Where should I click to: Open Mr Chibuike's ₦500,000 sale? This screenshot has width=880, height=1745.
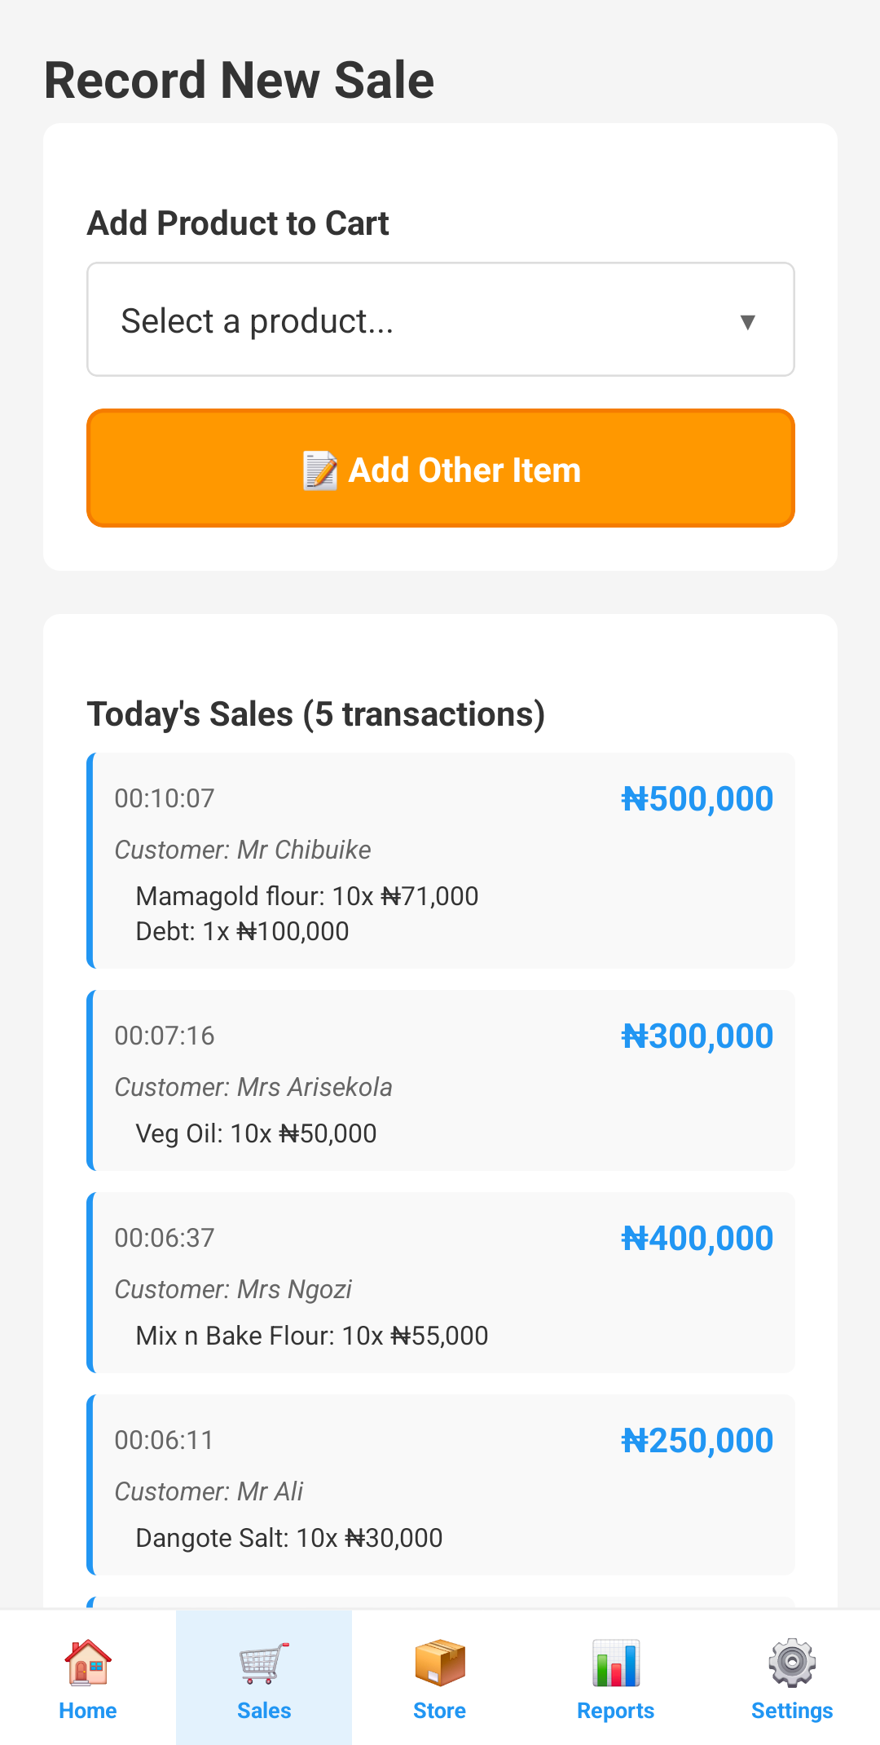pos(440,860)
